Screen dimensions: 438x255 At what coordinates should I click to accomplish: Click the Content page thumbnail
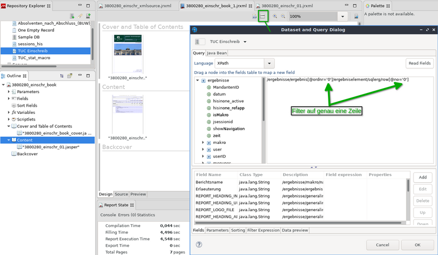[x=128, y=114]
